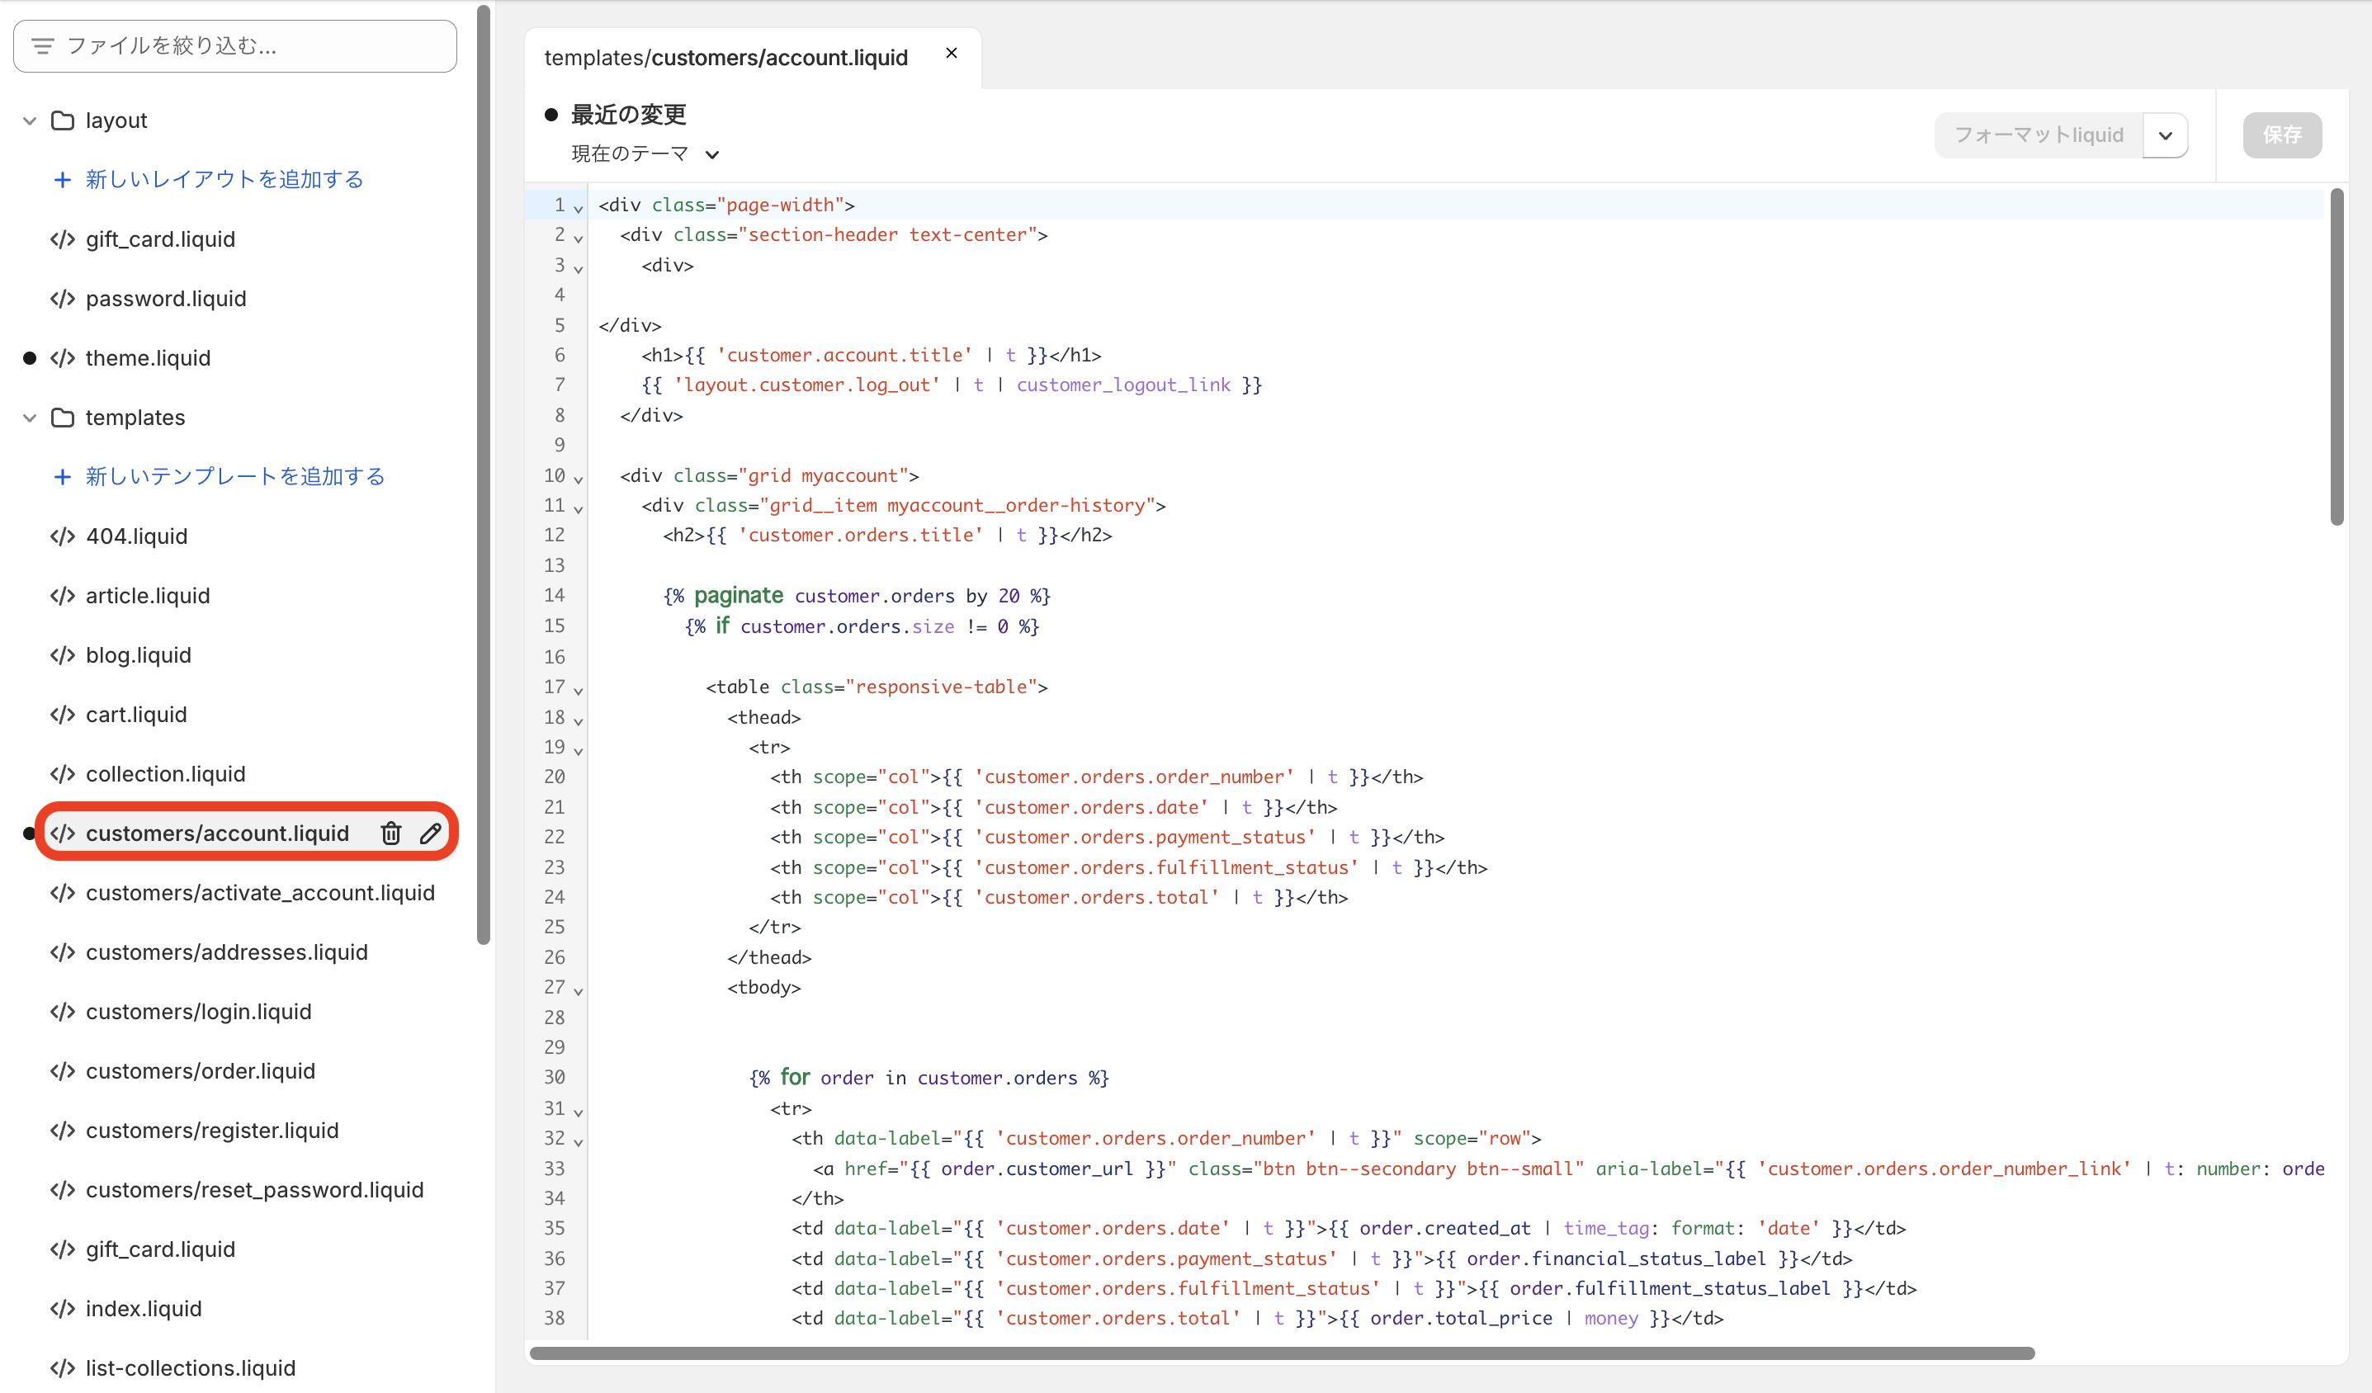The image size is (2372, 1393).
Task: Click the code icon beside blog.liquid
Action: 63,655
